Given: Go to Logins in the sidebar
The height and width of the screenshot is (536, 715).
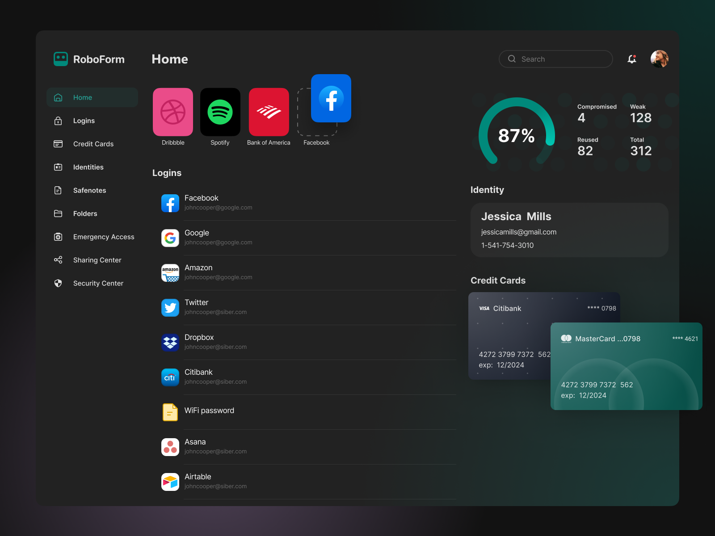Looking at the screenshot, I should pos(84,121).
